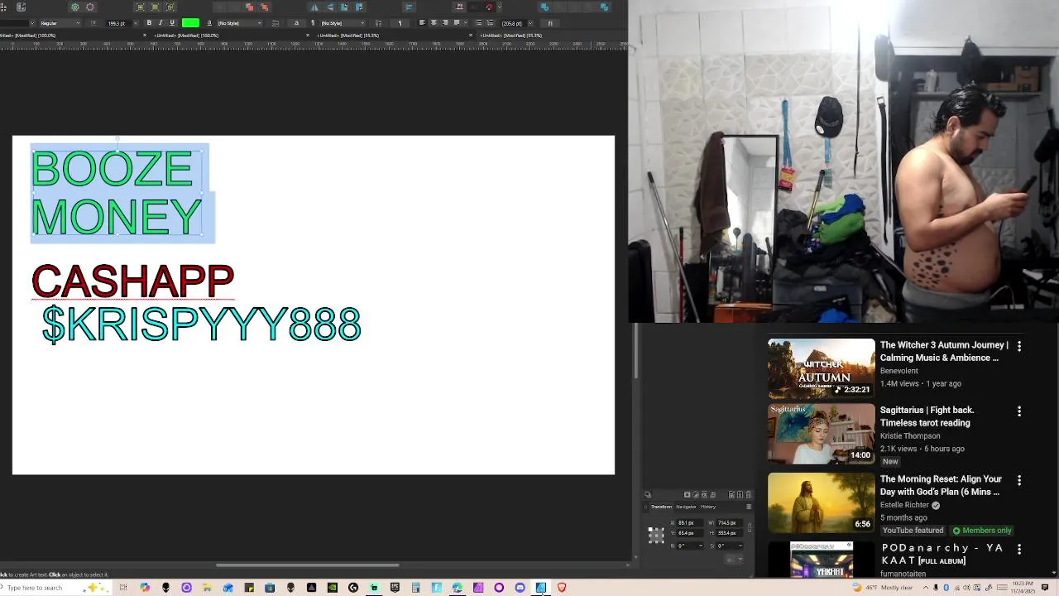This screenshot has width=1059, height=596.
Task: Switch to second Untitled [Modified] 100% tab
Action: (x=187, y=36)
